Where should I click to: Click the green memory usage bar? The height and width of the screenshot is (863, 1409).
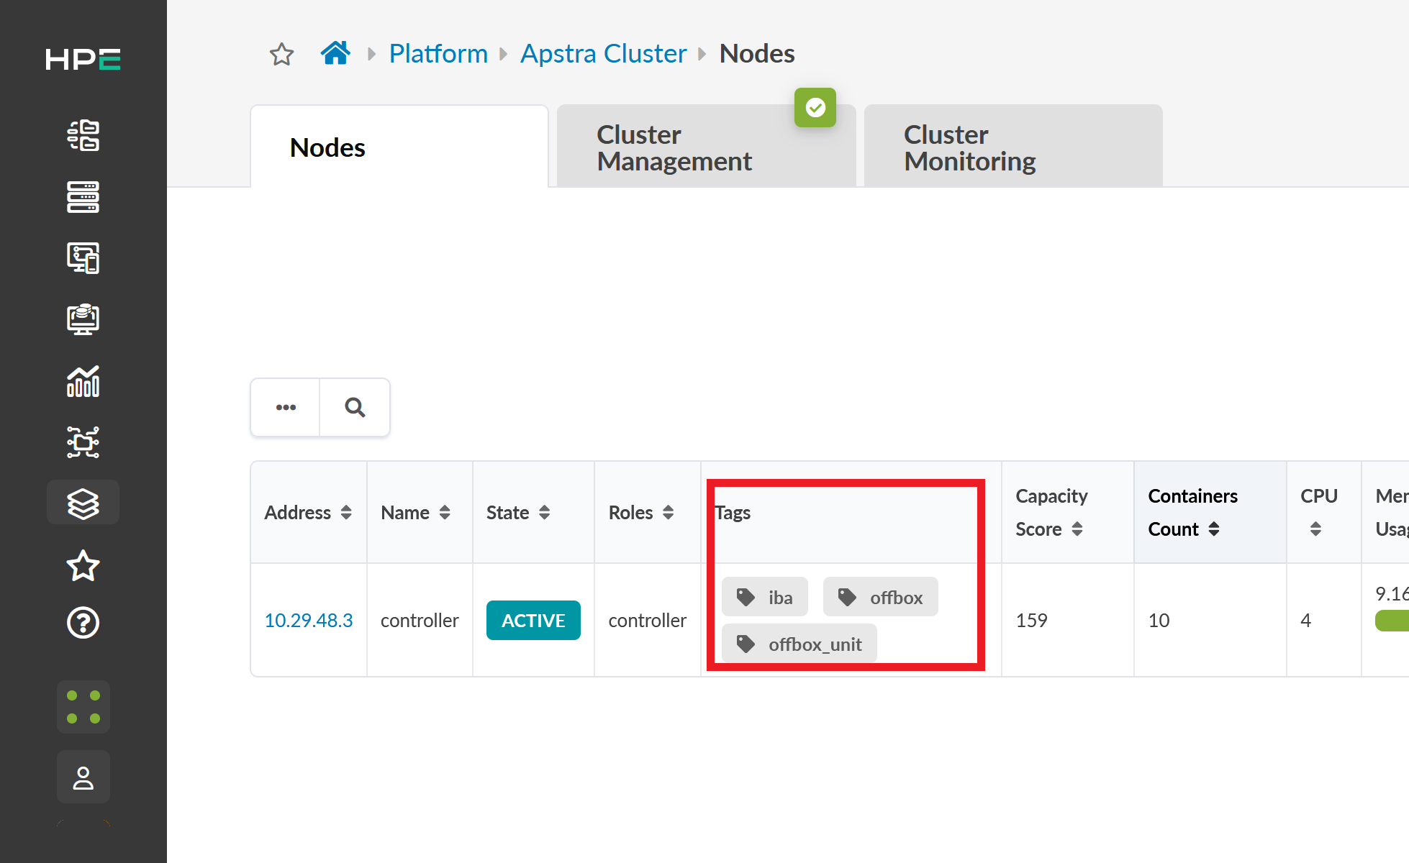point(1392,621)
